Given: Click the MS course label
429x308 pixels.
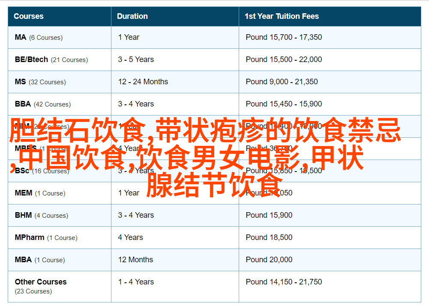Looking at the screenshot, I should pyautogui.click(x=21, y=82).
